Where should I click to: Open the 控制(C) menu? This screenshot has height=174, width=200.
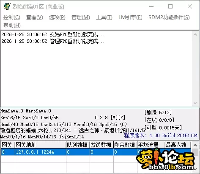pos(12,17)
